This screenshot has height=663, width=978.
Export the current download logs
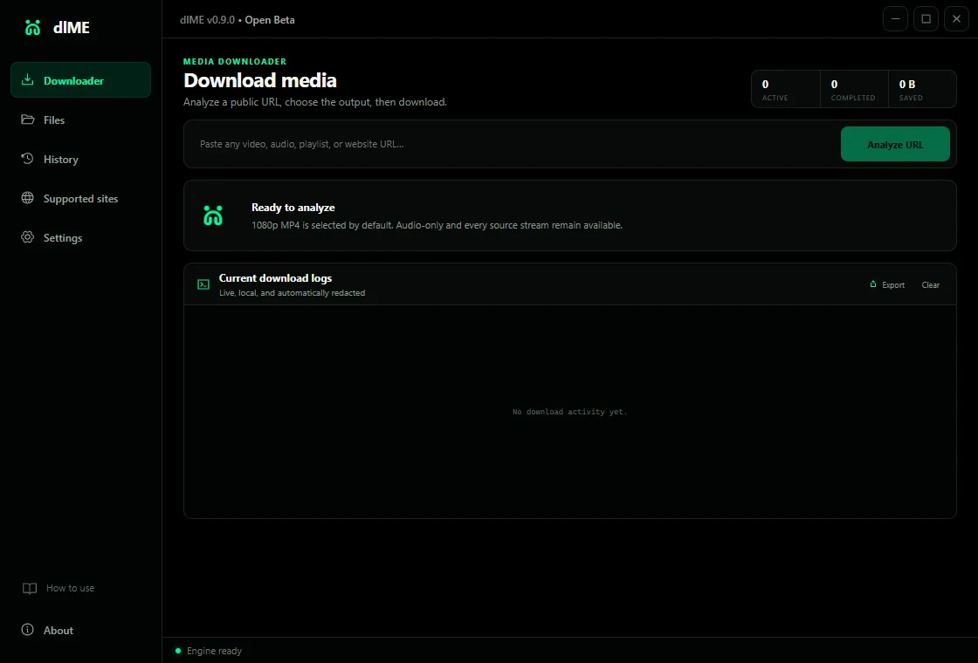tap(887, 284)
